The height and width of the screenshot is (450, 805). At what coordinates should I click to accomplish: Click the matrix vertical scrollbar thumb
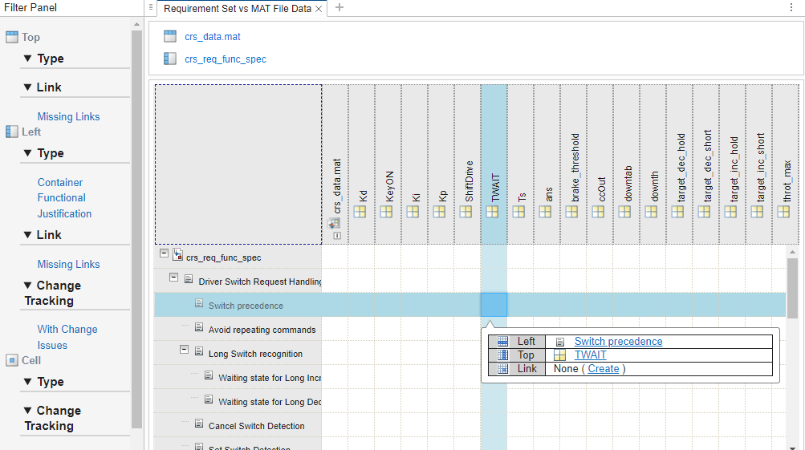click(x=792, y=289)
